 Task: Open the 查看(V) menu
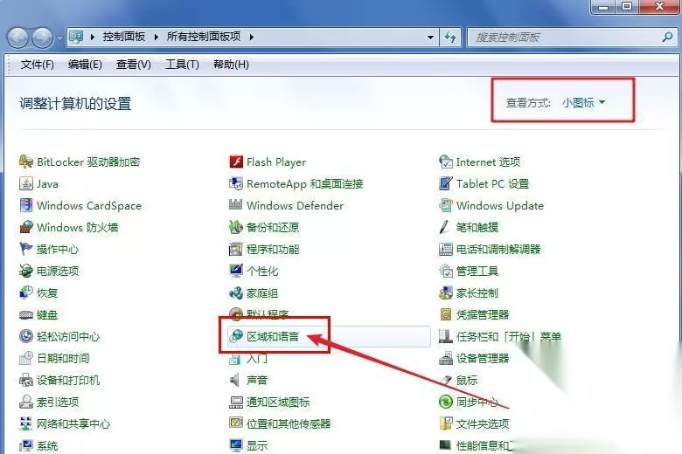133,65
